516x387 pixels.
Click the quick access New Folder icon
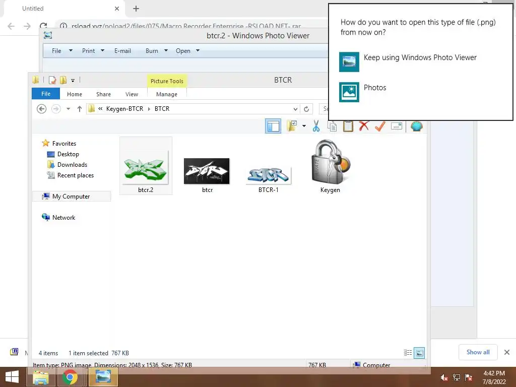[x=63, y=80]
